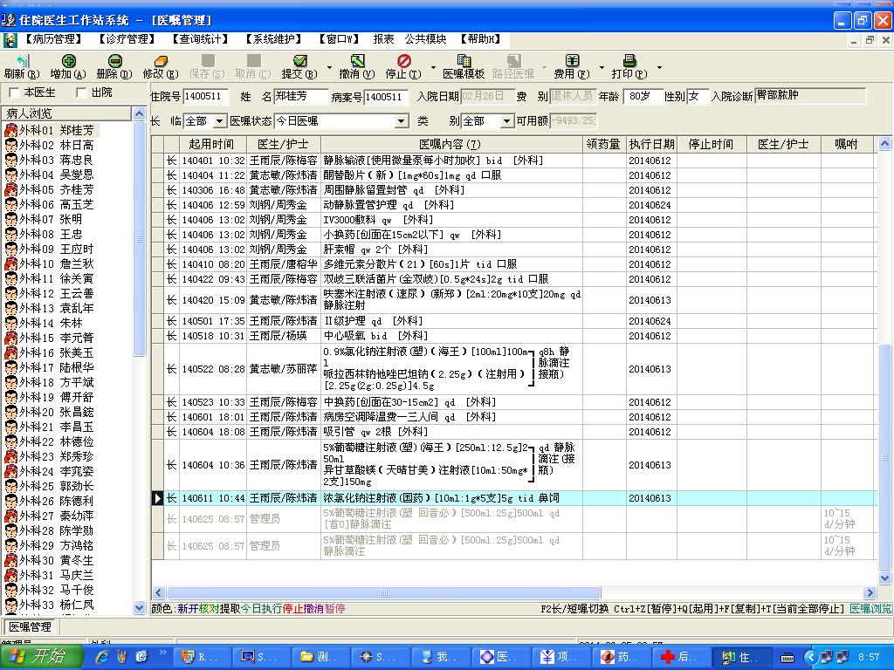The image size is (894, 670).
Task: Click the 住院号 input field
Action: (x=206, y=97)
